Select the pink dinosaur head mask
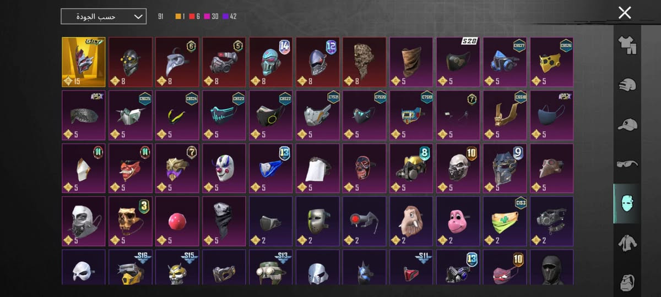 (458, 221)
